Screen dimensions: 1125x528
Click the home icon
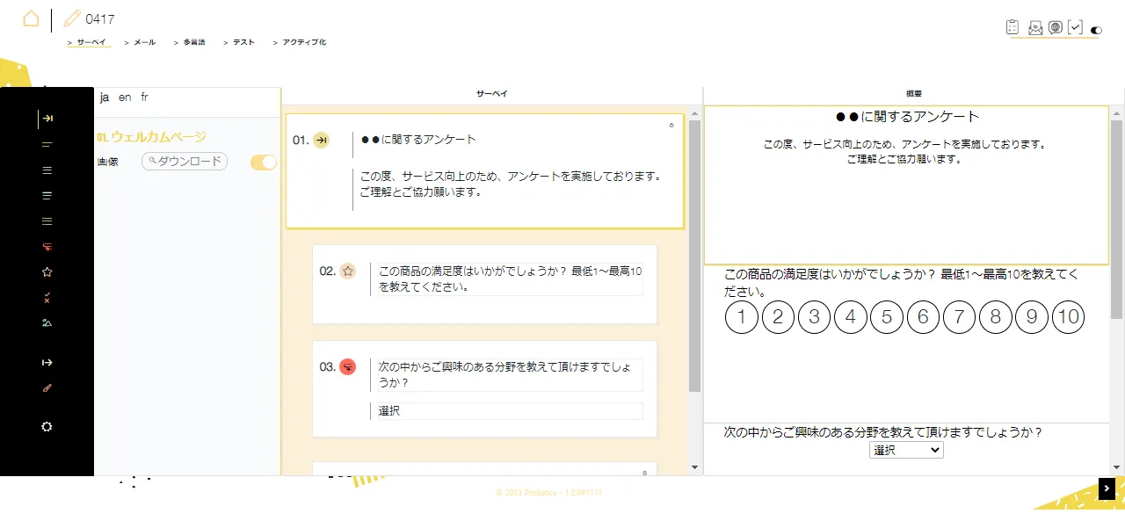(31, 18)
